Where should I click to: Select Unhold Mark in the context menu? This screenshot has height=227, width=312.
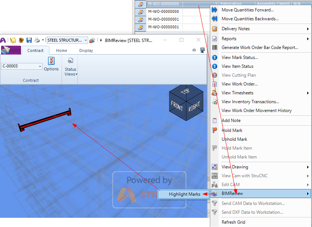tap(234, 139)
